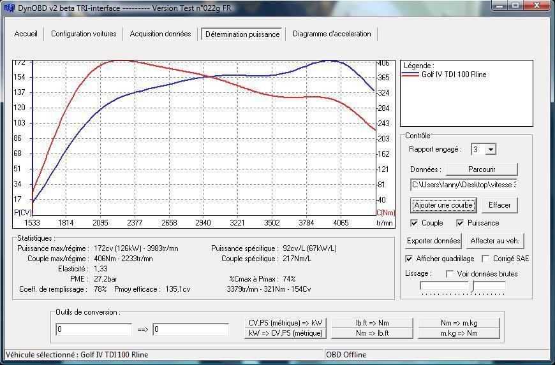Click the Effacer button
The image size is (555, 365).
point(500,205)
